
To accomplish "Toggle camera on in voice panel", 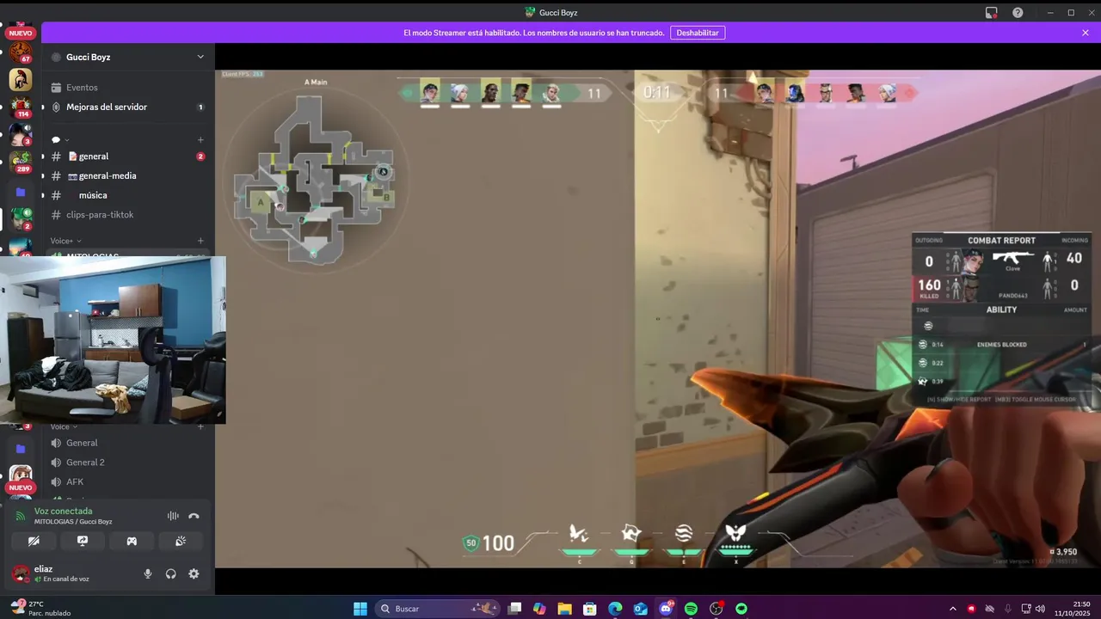I will 34,541.
